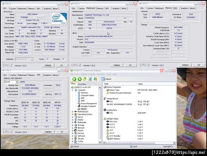Open the Help menu in EVEREST

(x=115, y=74)
